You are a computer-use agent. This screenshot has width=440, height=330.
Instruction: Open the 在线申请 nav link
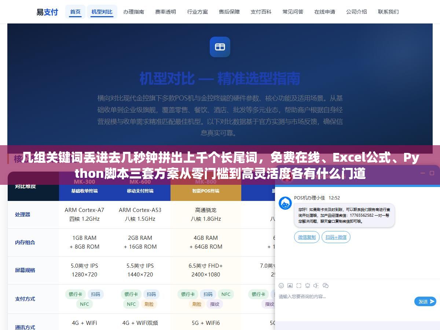[x=325, y=12]
